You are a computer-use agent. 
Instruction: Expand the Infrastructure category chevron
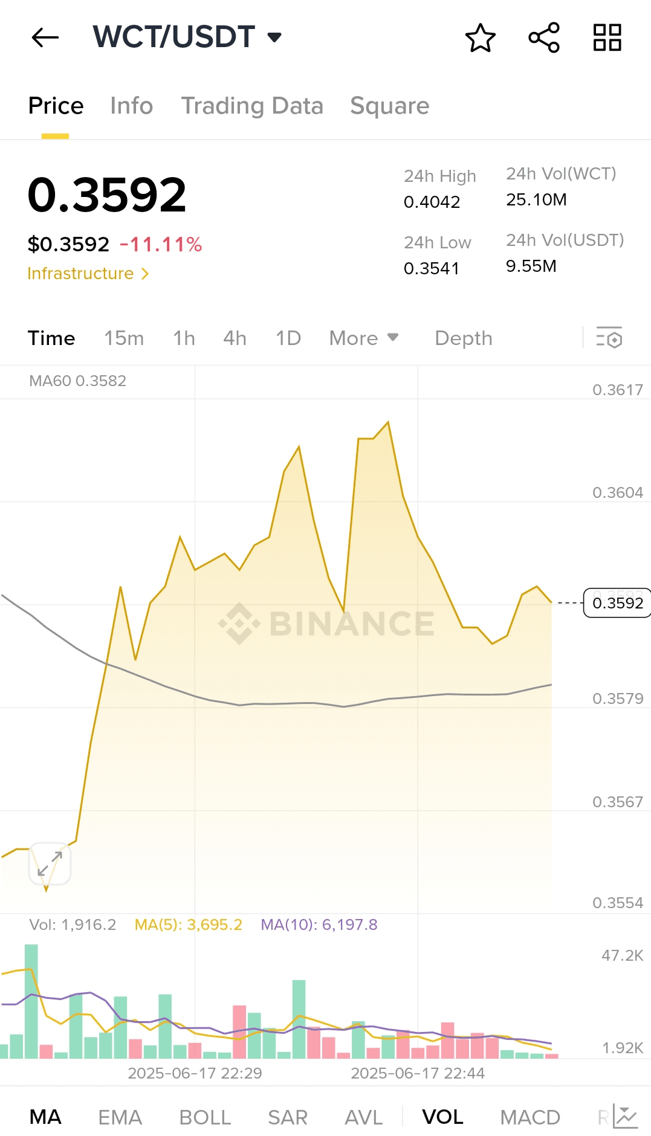coord(145,274)
